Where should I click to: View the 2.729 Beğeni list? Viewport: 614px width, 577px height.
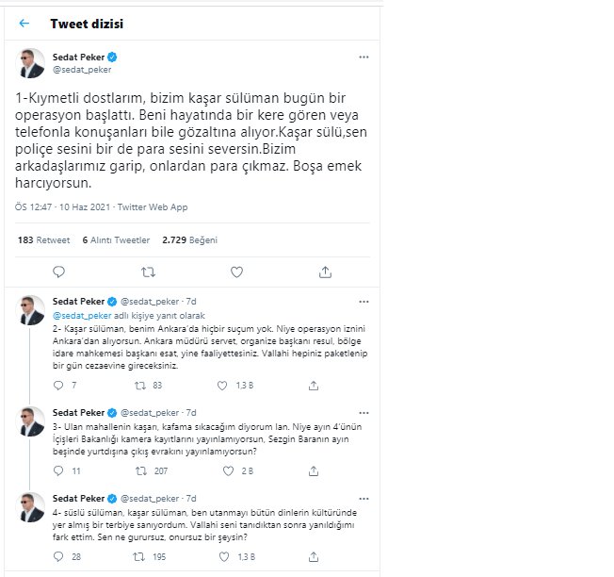(x=189, y=239)
